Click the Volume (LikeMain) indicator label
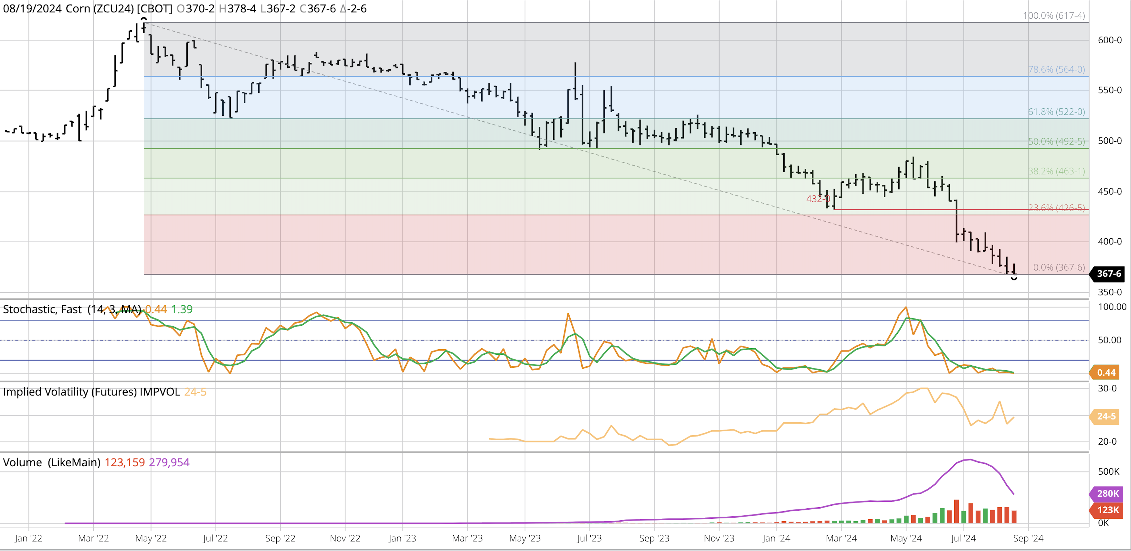The width and height of the screenshot is (1131, 551). [52, 462]
